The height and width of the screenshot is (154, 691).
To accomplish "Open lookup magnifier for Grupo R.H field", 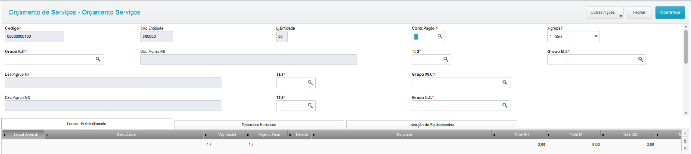I will tap(98, 59).
